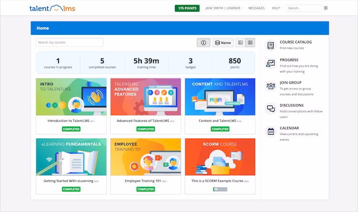
Task: Click Getting Started With eLearning title
Action: (x=68, y=181)
